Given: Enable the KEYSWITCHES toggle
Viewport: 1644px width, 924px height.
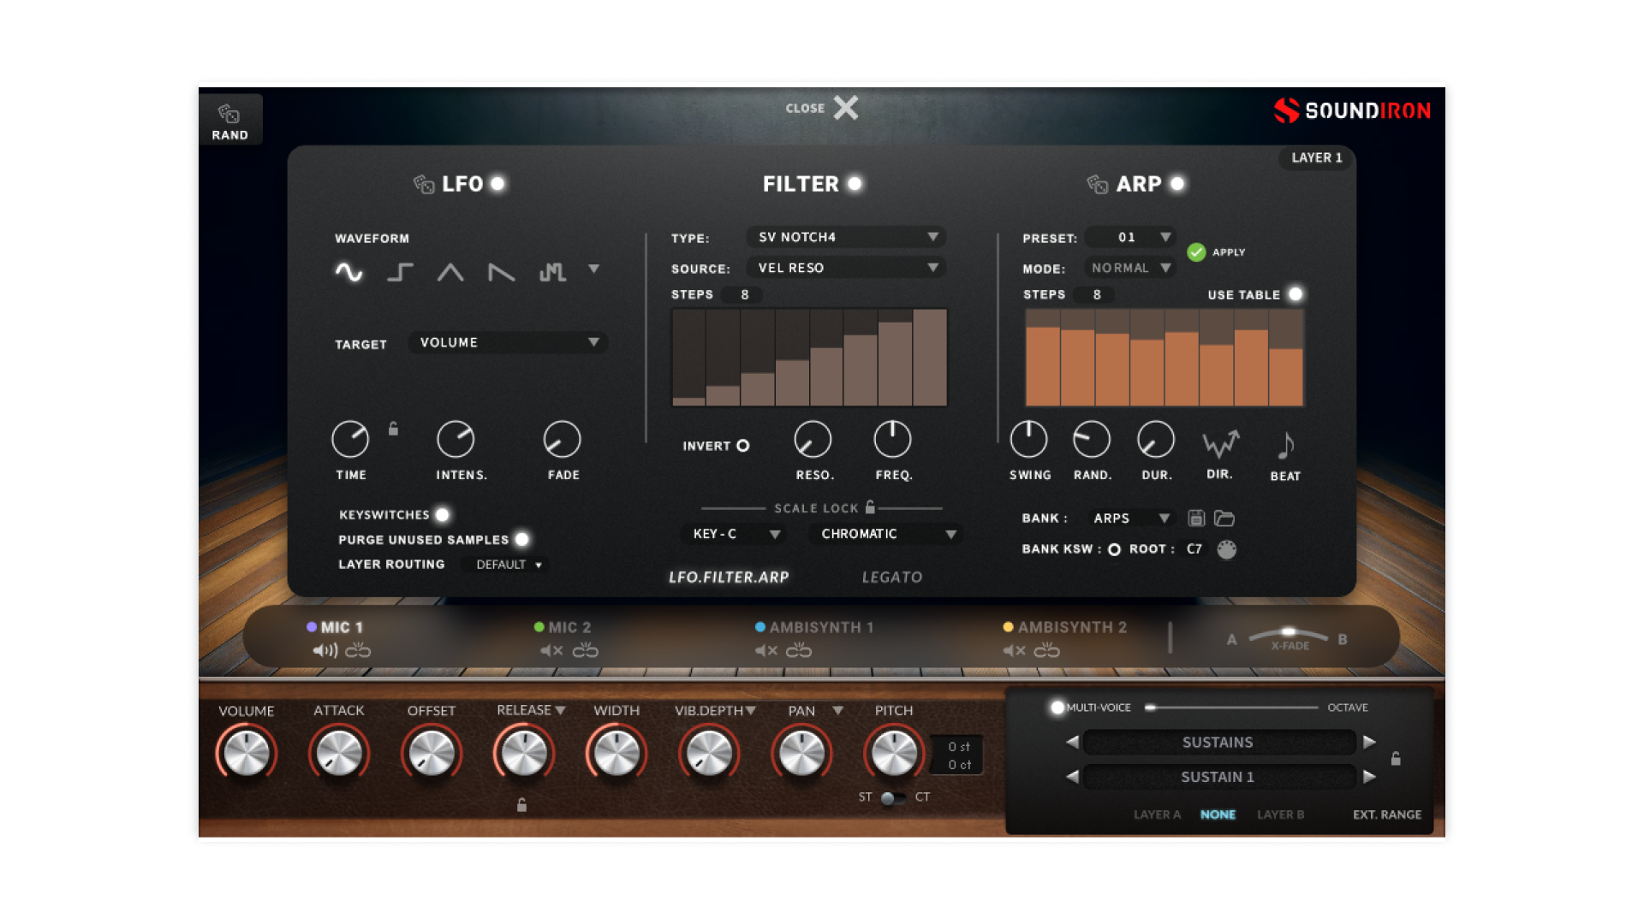Looking at the screenshot, I should click(x=443, y=514).
